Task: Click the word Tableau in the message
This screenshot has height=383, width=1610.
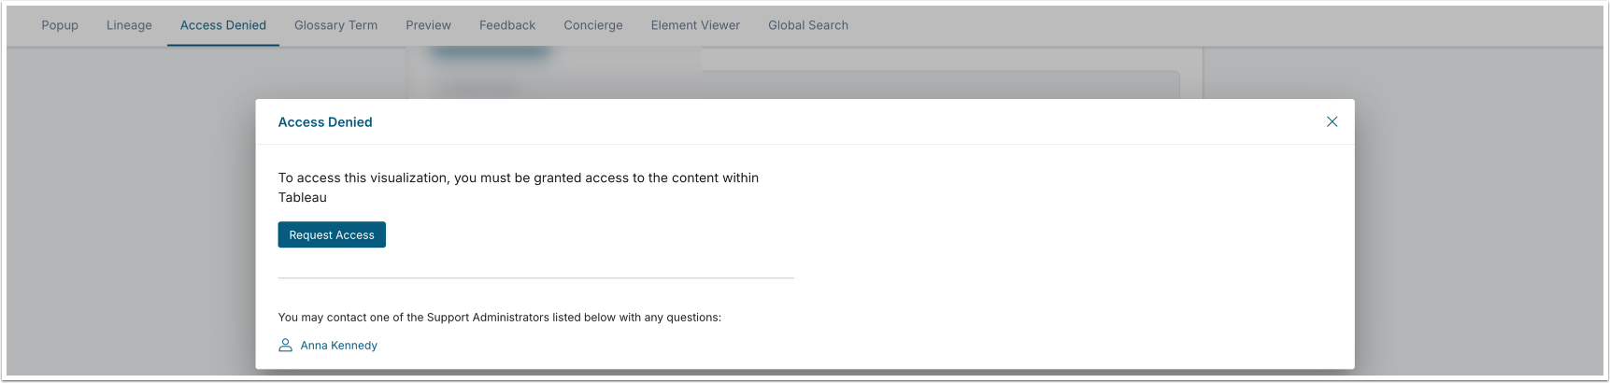Action: pos(303,197)
